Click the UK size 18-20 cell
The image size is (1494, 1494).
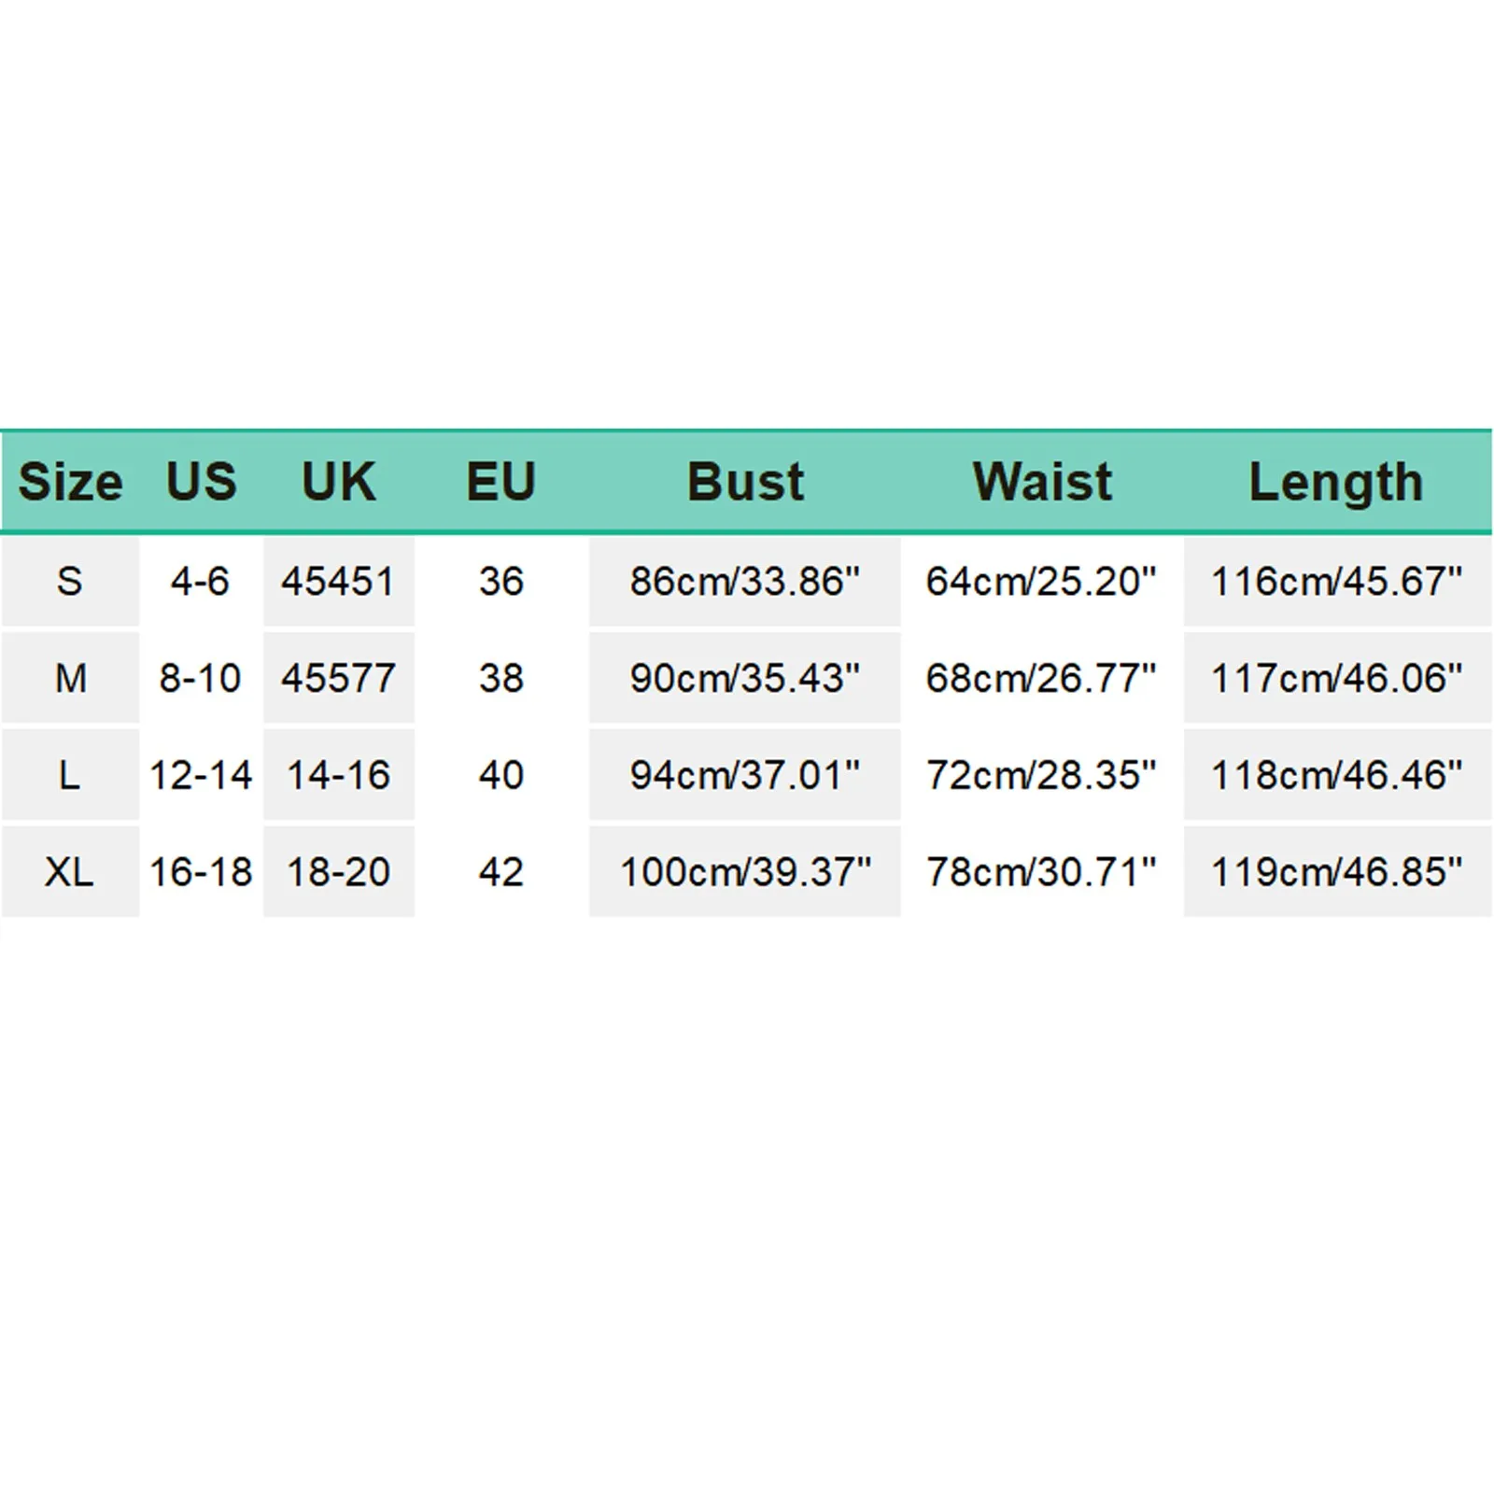pyautogui.click(x=338, y=872)
